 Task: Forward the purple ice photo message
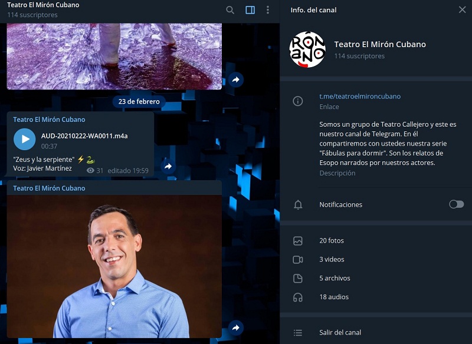235,80
